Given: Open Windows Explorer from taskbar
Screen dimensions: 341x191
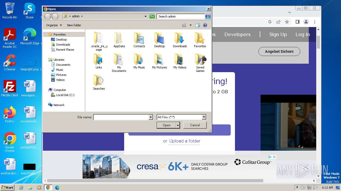Looking at the screenshot, I should [x=30, y=188].
